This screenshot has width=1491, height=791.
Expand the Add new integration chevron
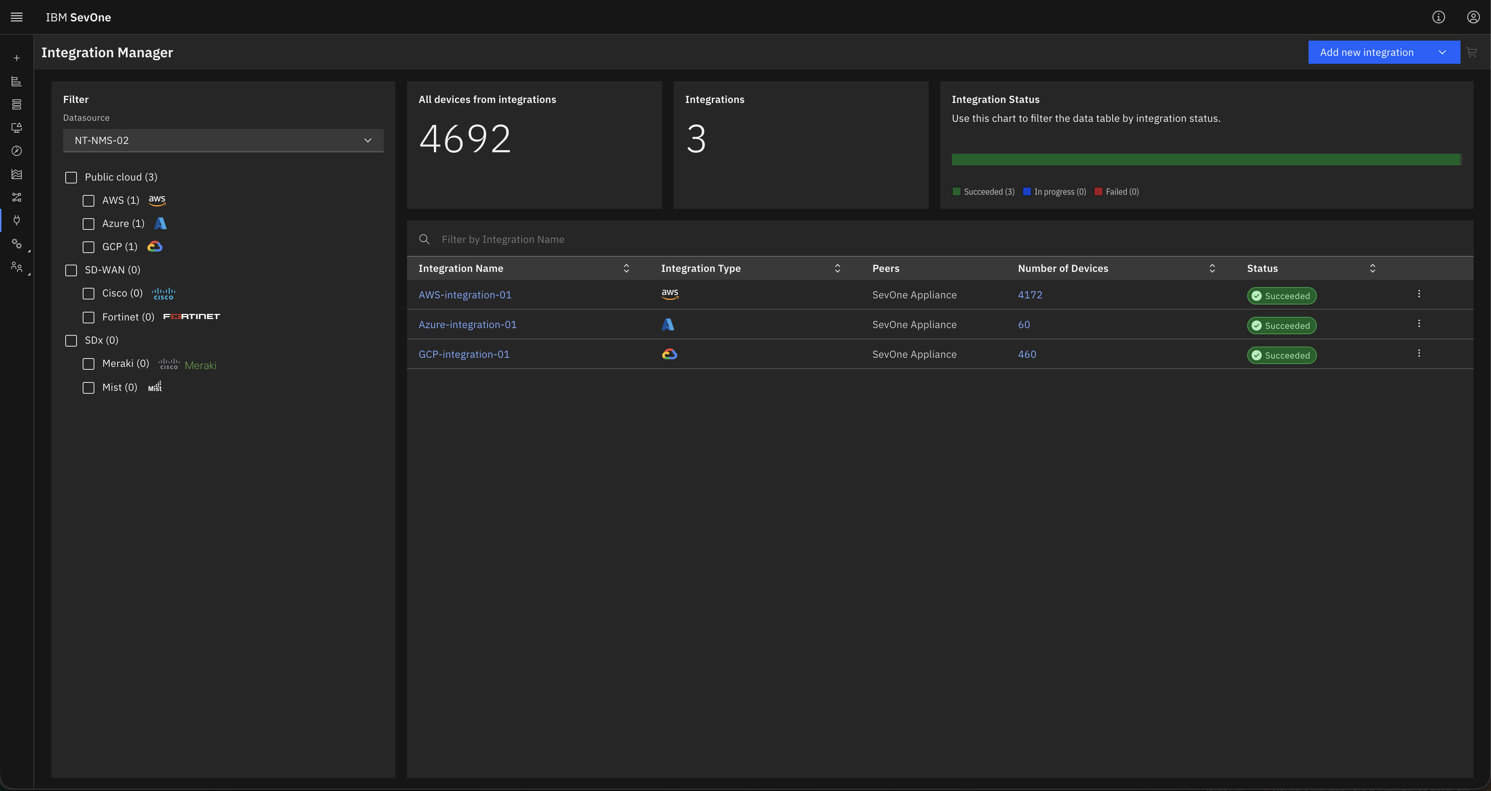pos(1442,53)
